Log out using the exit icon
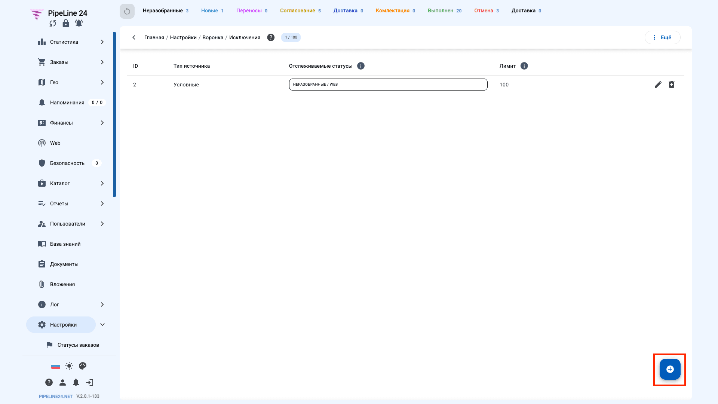Image resolution: width=718 pixels, height=404 pixels. (x=89, y=382)
